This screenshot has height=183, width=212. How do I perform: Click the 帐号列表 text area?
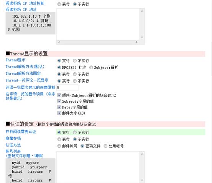point(98,167)
